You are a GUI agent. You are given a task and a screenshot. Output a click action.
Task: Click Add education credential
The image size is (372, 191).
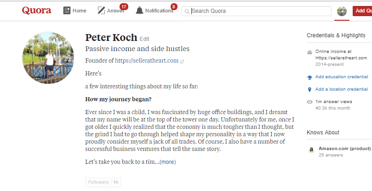pos(342,77)
